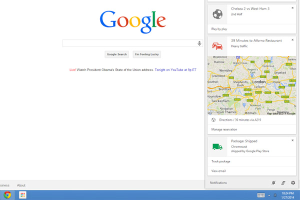Open the Chrome App Launcher grid icon
The width and height of the screenshot is (300, 200).
pyautogui.click(x=22, y=195)
